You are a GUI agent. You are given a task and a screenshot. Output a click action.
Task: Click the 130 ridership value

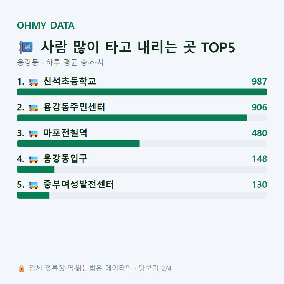(260, 184)
